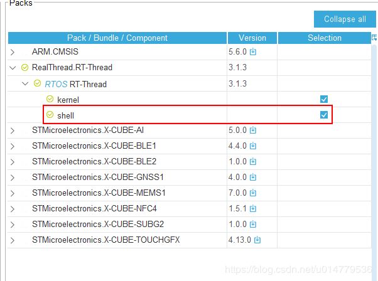378x281 pixels.
Task: Click the X-CUBE-AI 5.0.0 download icon
Action: [253, 130]
